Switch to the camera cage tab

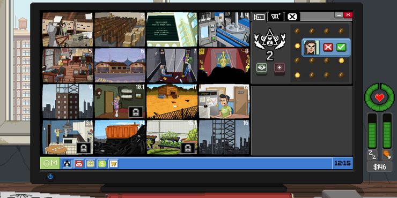coord(259,17)
